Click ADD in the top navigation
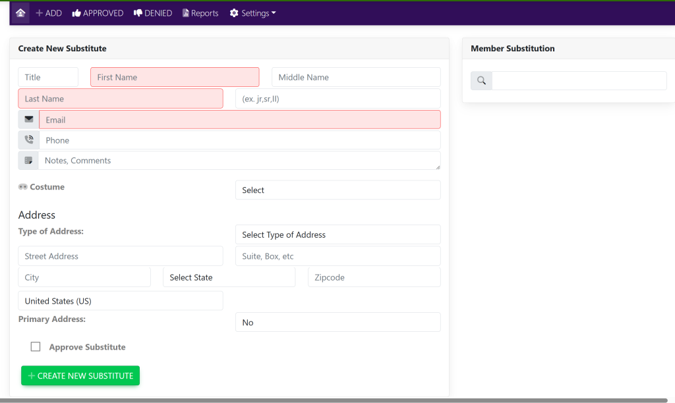The height and width of the screenshot is (403, 675). tap(49, 13)
